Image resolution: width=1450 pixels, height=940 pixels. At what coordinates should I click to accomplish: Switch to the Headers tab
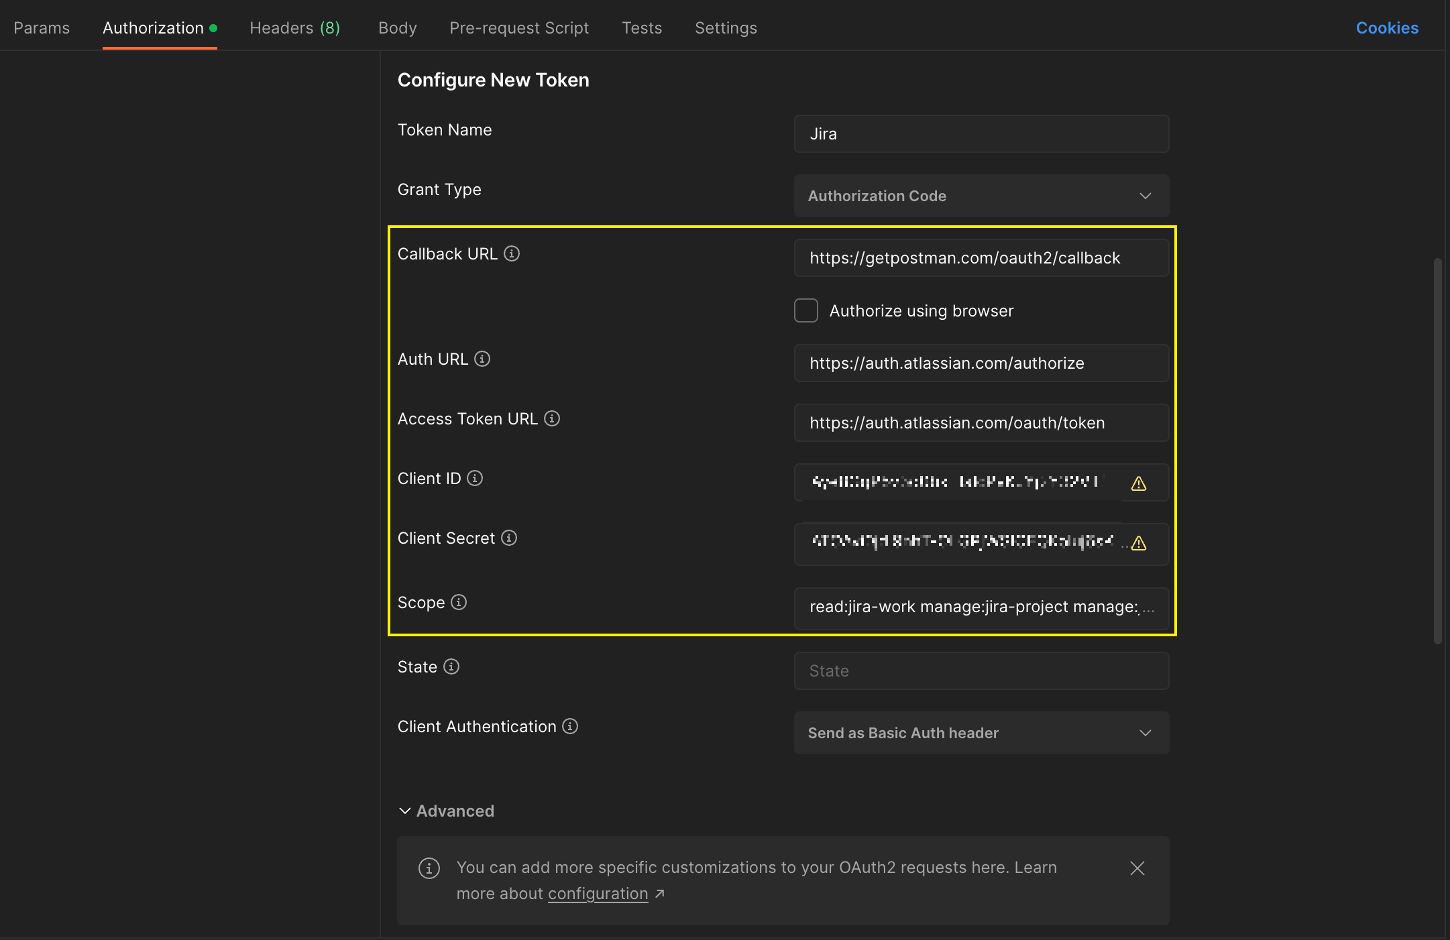(294, 27)
